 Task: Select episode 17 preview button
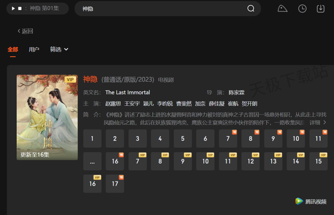click(x=115, y=184)
